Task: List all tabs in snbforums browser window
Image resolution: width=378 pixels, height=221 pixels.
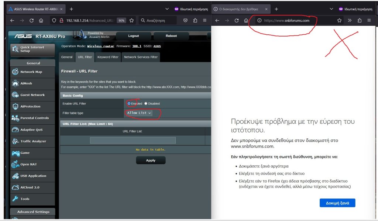Action: click(x=331, y=9)
